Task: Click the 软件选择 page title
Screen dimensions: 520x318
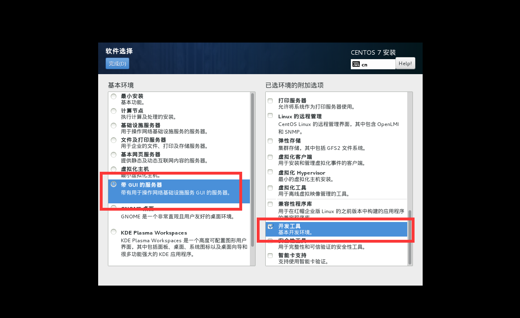Action: [119, 51]
